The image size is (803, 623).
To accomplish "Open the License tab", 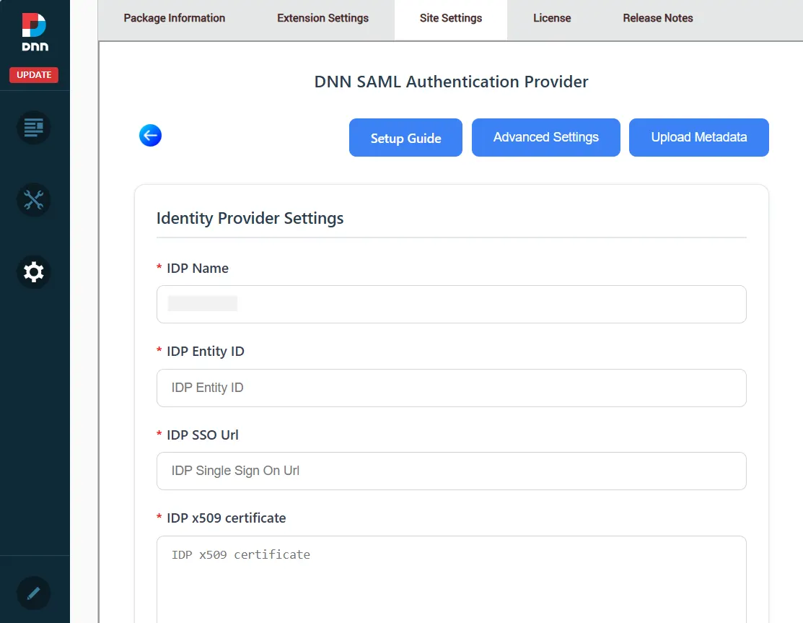I will [552, 18].
